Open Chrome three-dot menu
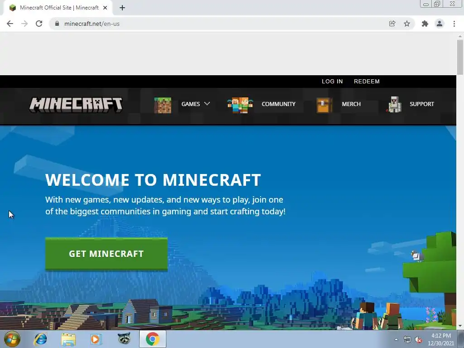The image size is (464, 348). [454, 24]
